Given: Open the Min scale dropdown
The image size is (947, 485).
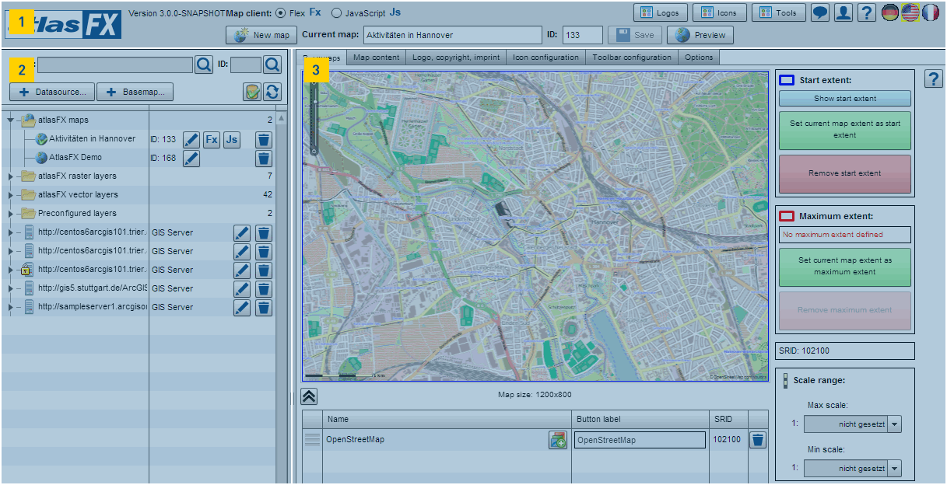Looking at the screenshot, I should [895, 469].
